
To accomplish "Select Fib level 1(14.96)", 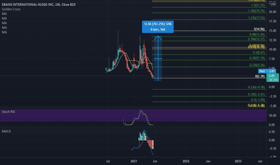I will pyautogui.click(x=259, y=29).
